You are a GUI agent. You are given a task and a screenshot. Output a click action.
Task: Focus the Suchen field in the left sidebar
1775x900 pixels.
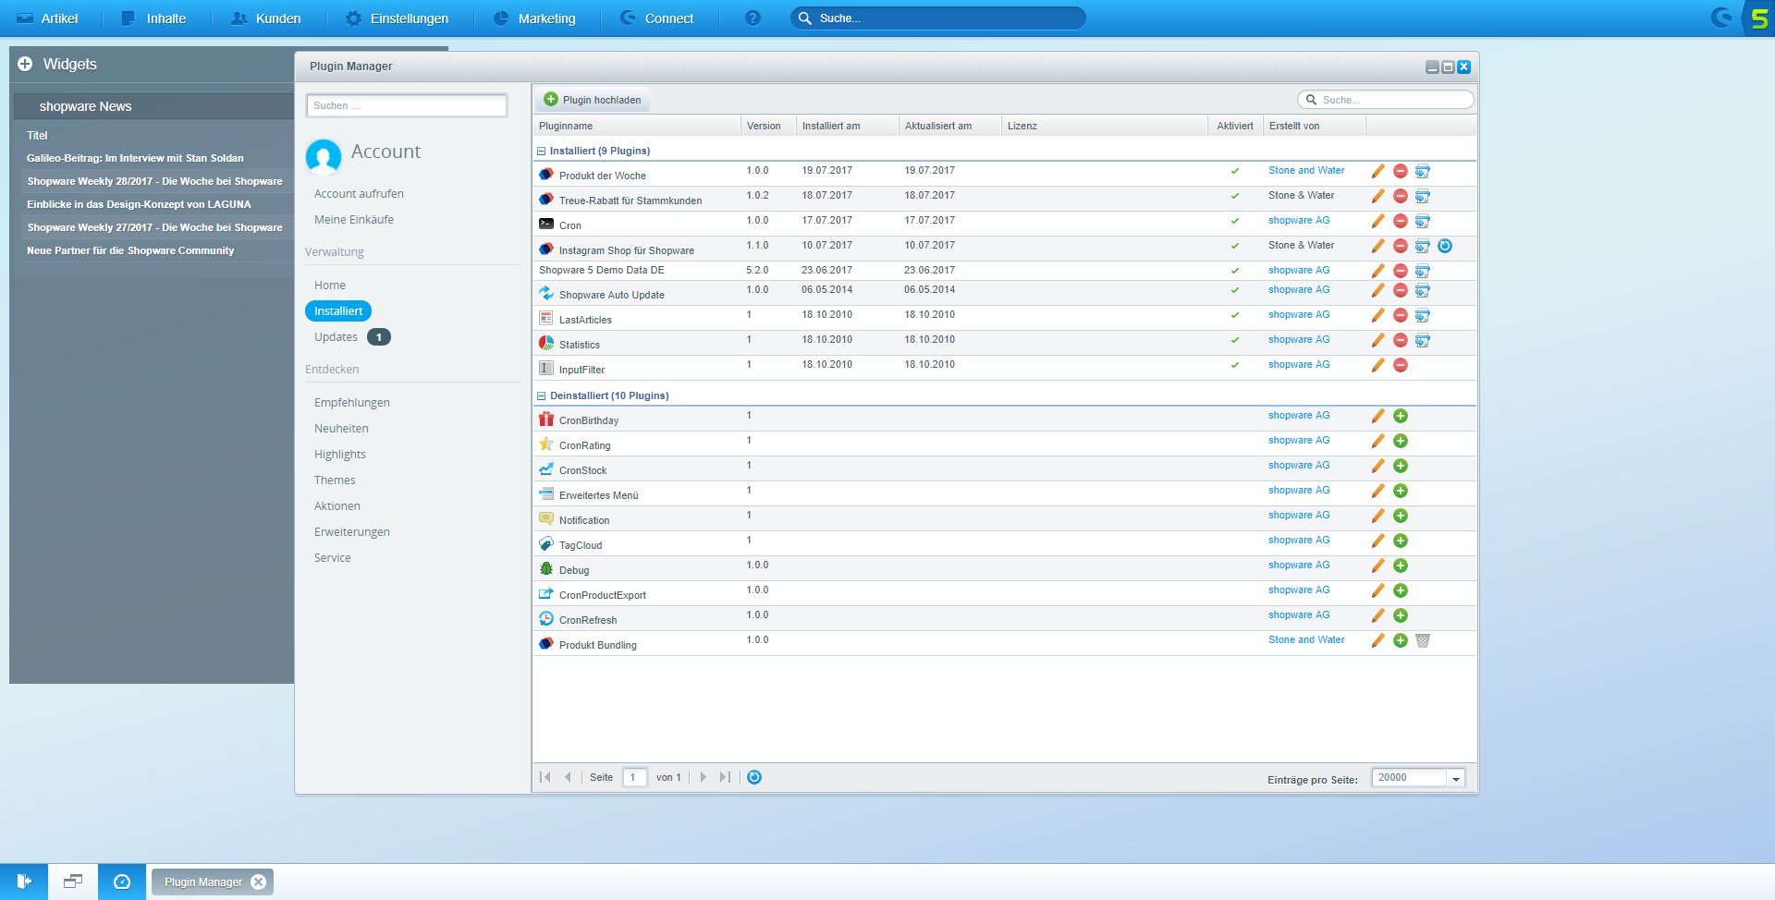407,105
